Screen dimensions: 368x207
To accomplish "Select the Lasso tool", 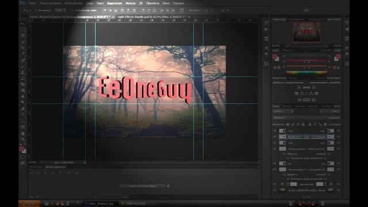I will click(x=23, y=36).
